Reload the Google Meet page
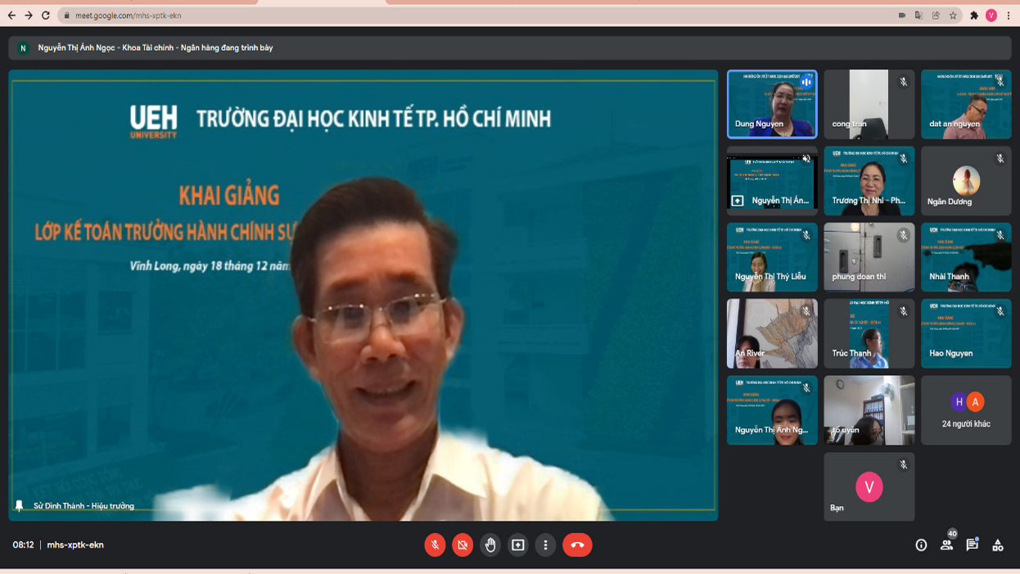 click(46, 16)
